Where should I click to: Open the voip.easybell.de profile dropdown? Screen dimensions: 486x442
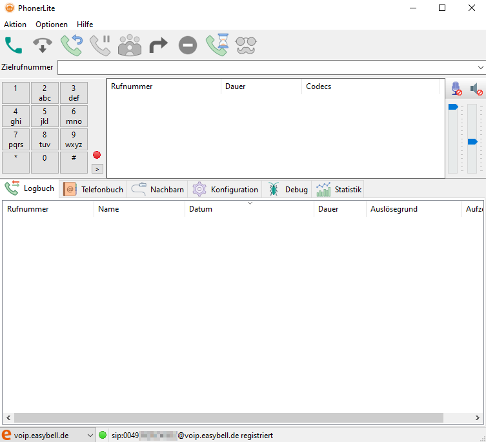pyautogui.click(x=89, y=436)
